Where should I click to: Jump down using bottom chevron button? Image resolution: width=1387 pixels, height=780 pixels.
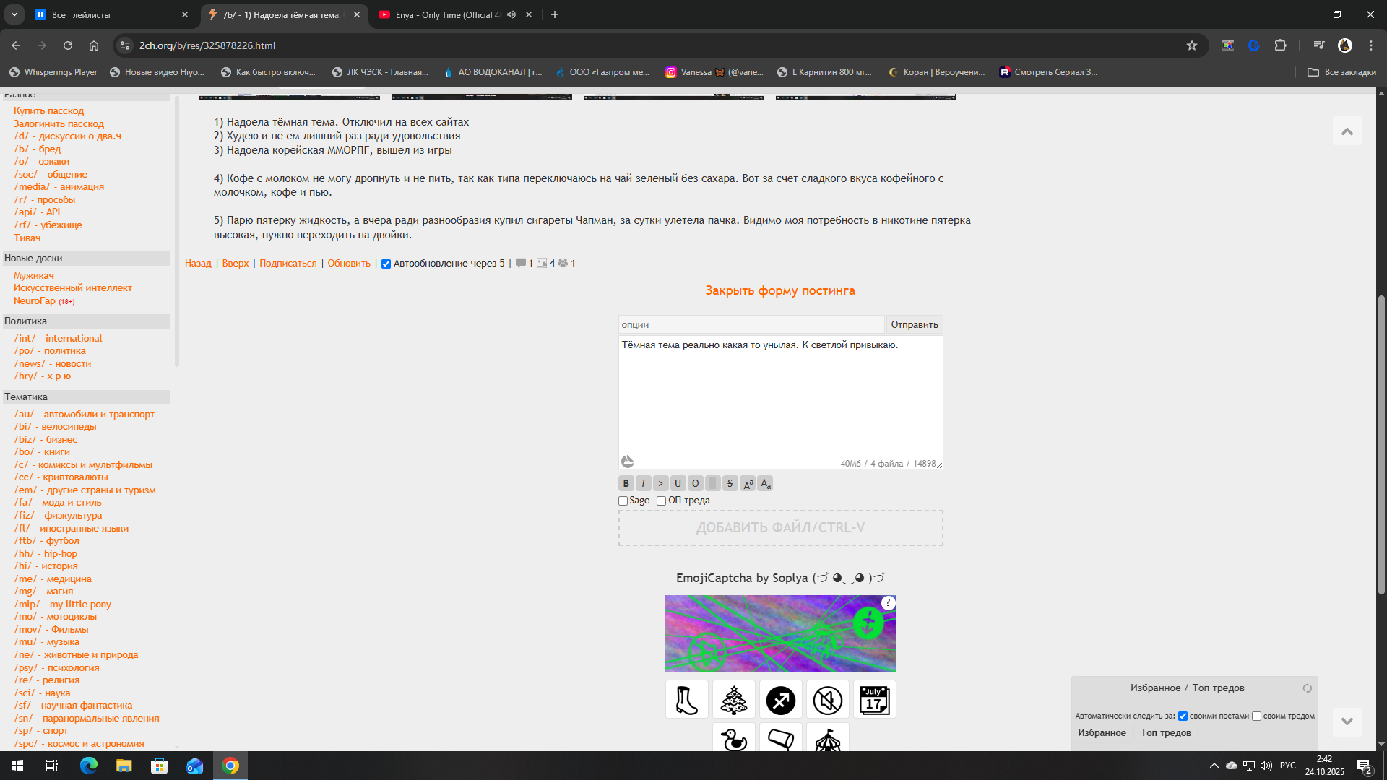(1347, 721)
